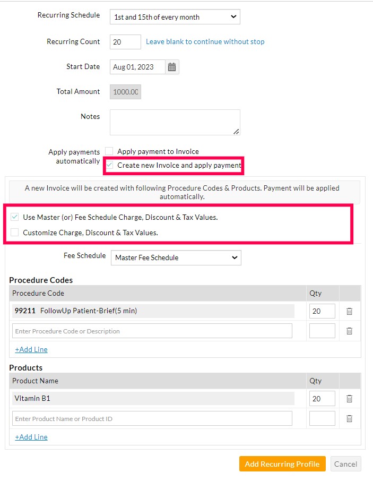Click trash icon beside empty product name row
The image size is (373, 481).
(x=350, y=419)
